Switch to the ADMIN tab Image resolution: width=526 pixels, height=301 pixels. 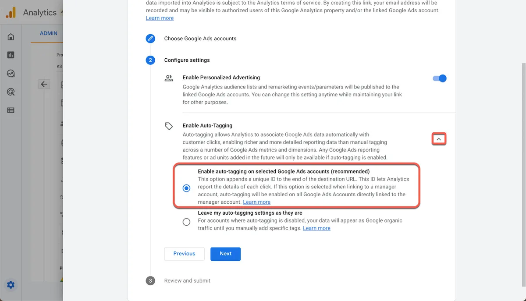pyautogui.click(x=48, y=33)
